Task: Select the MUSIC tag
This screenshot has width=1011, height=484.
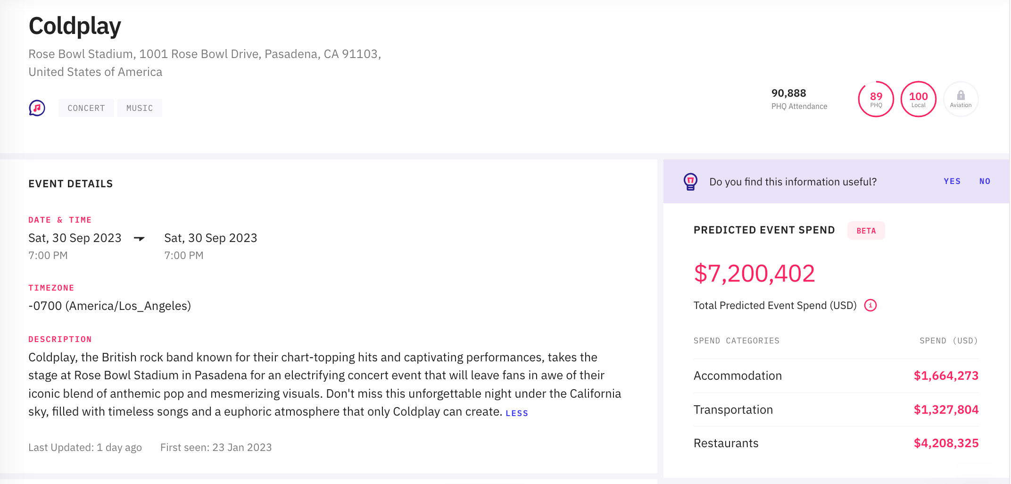Action: (x=140, y=108)
